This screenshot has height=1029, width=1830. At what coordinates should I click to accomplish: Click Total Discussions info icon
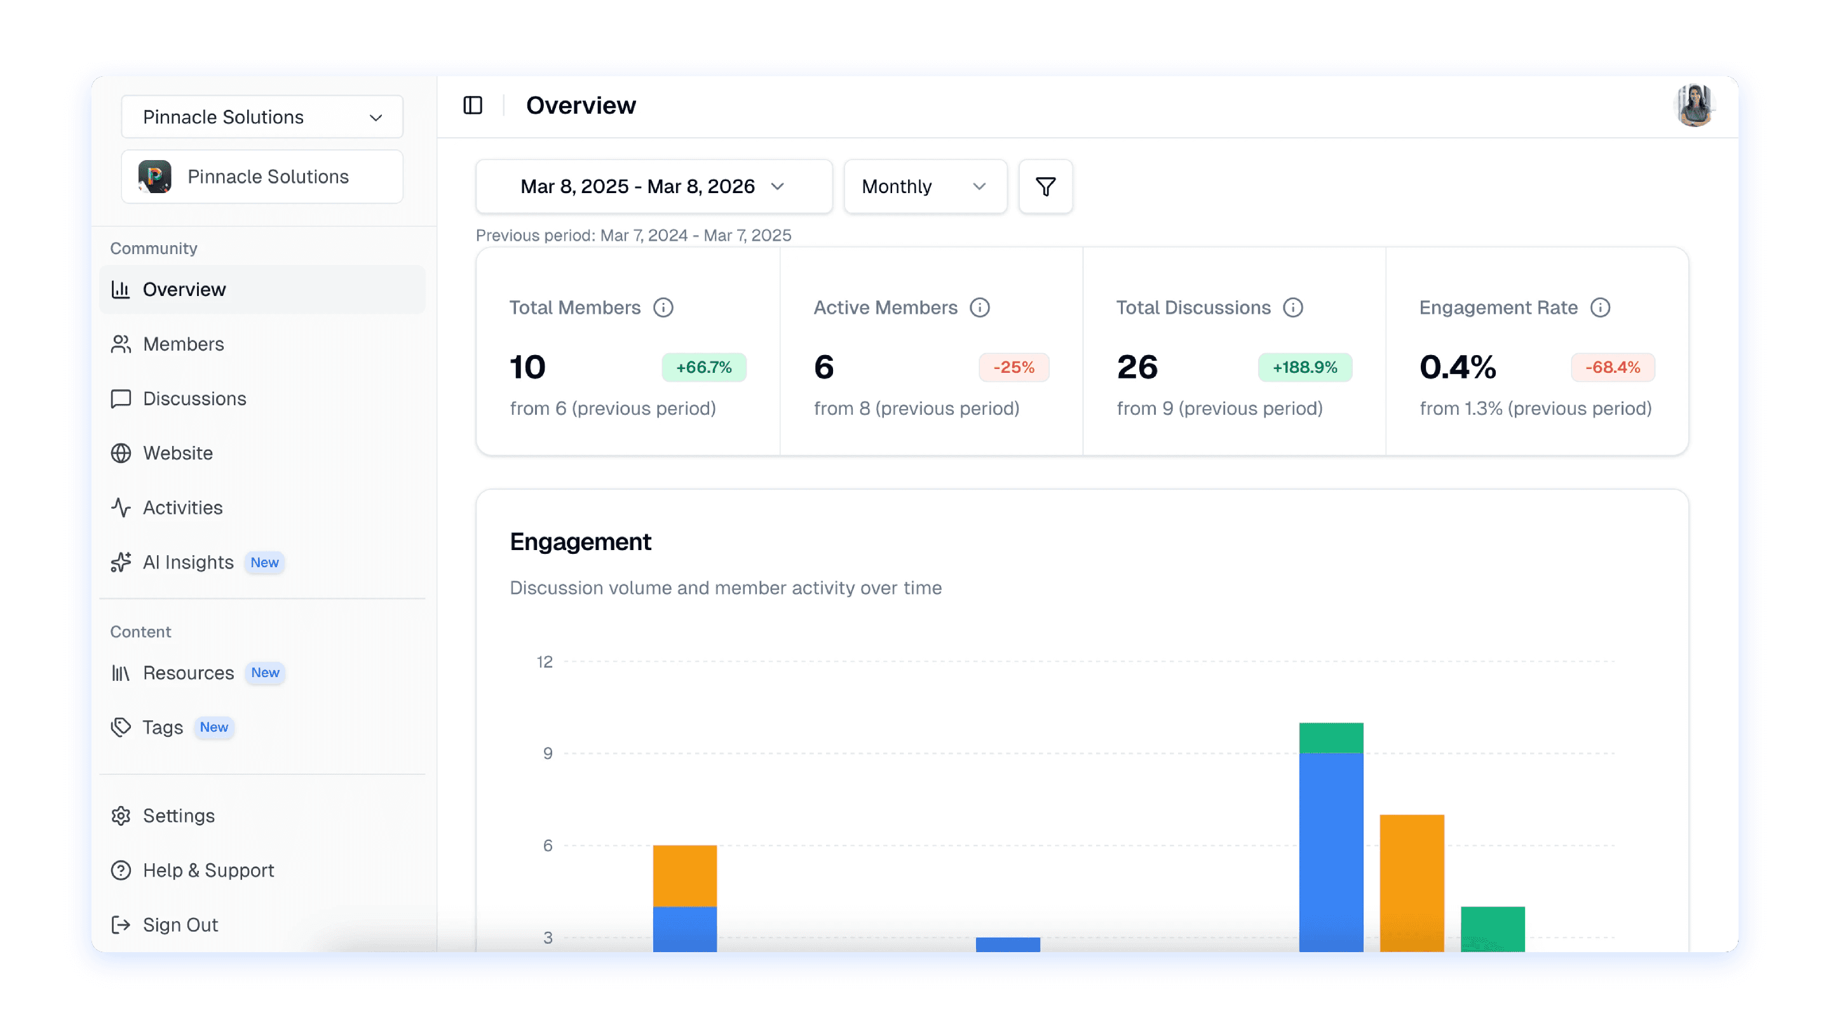1292,307
